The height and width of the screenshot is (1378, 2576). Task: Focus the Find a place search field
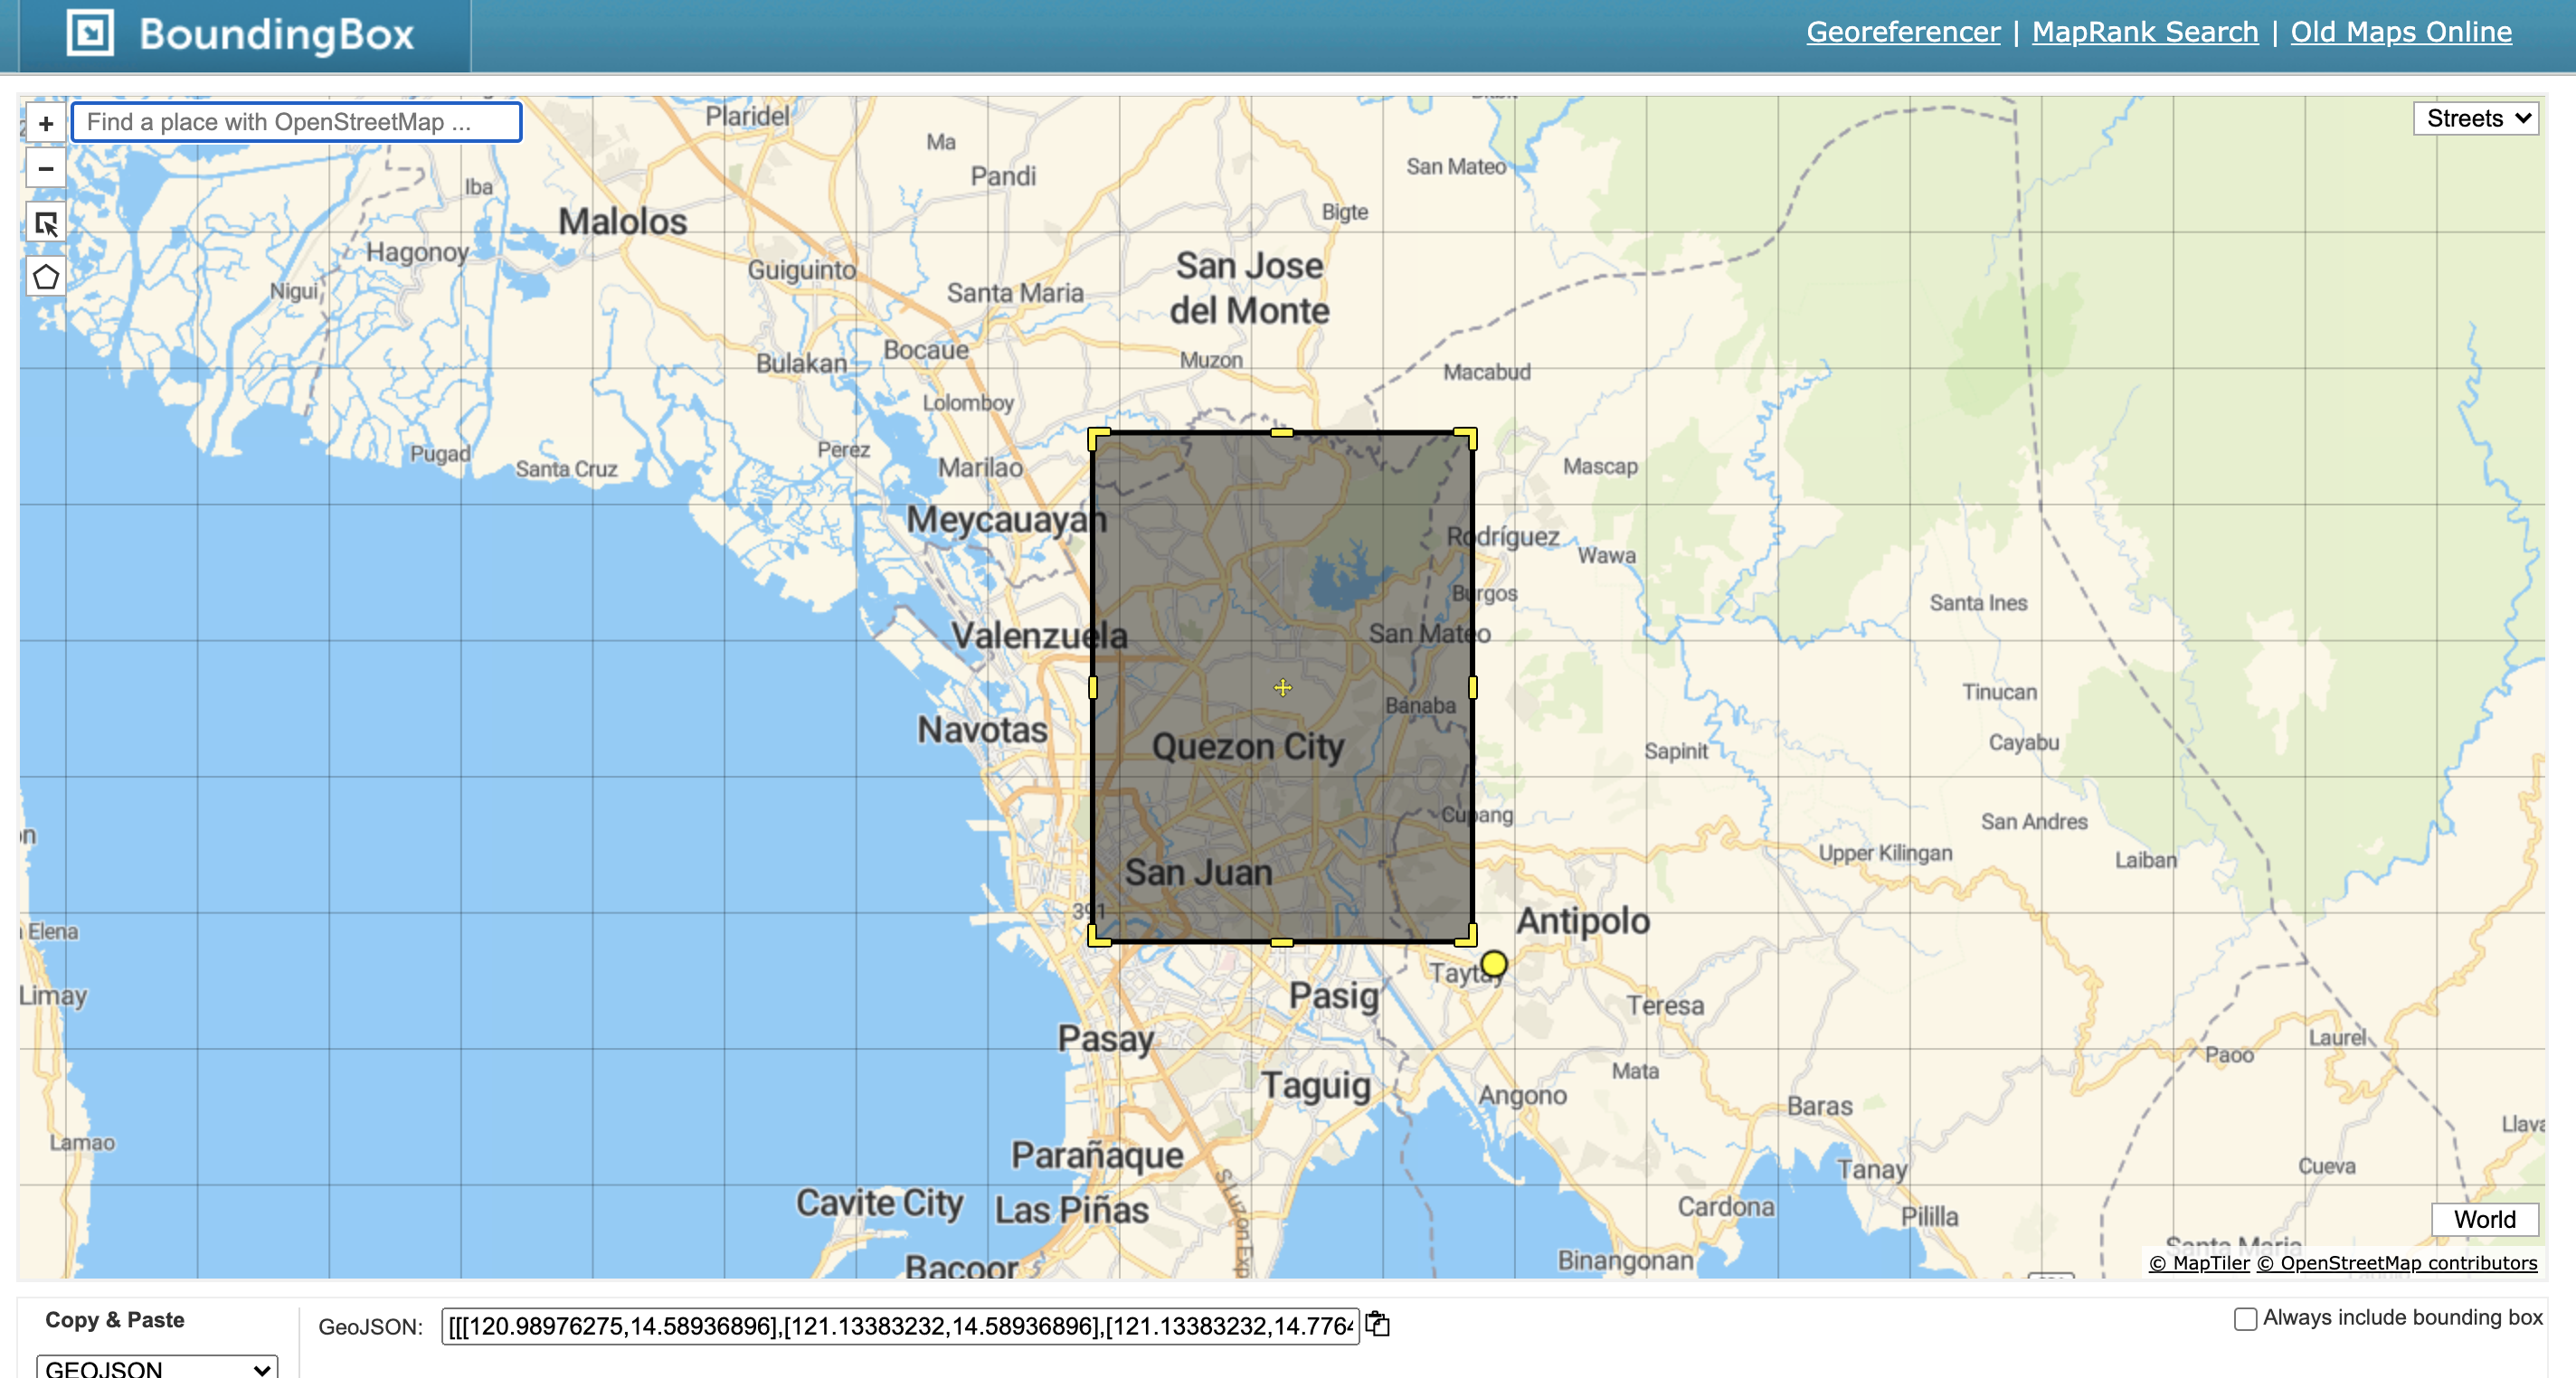296,122
